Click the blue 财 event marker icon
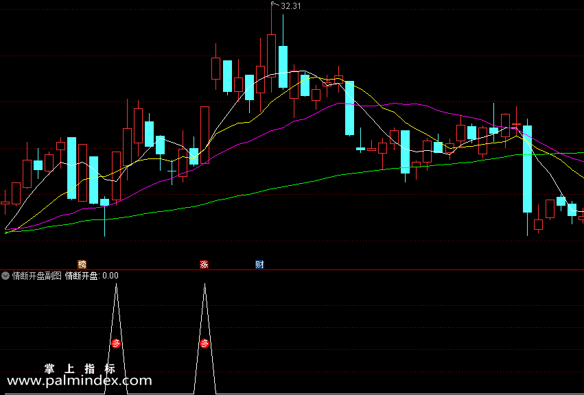Screen dimensions: 584x395 259,265
